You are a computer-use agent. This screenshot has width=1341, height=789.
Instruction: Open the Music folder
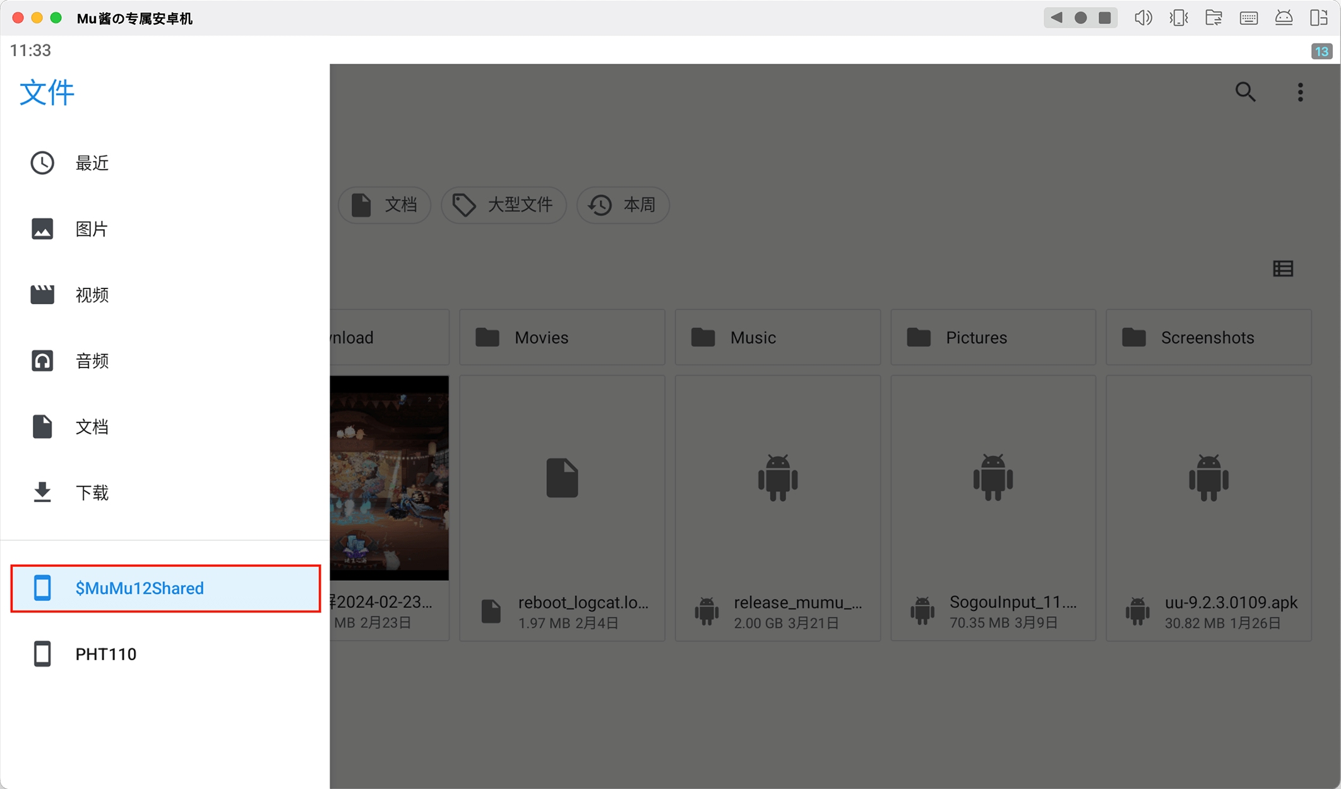pyautogui.click(x=778, y=338)
